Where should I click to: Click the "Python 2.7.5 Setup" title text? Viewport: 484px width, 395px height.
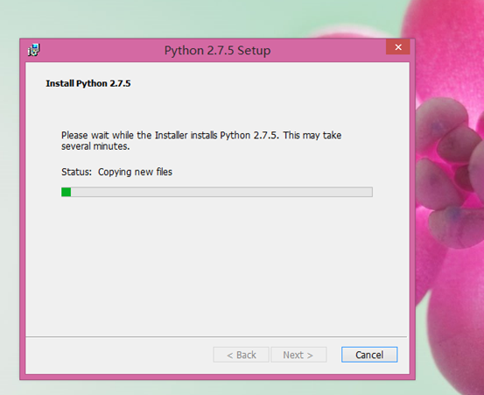217,50
